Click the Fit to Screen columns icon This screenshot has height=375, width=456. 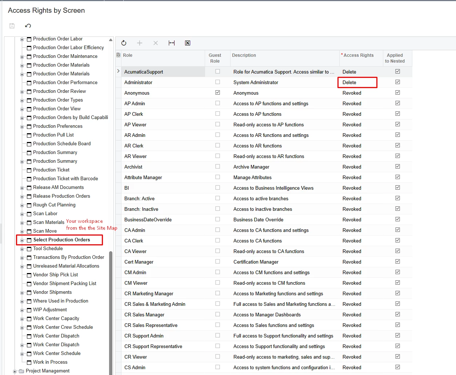[x=172, y=43]
